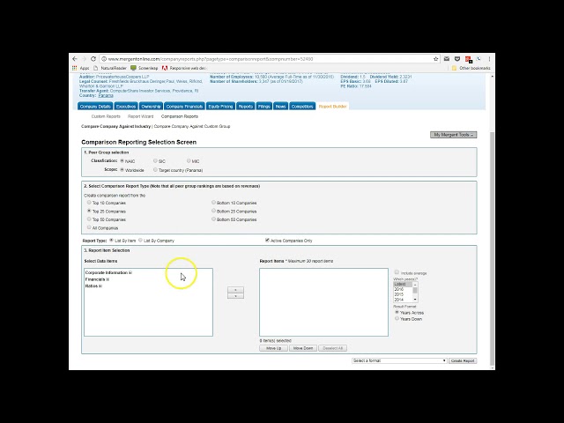Screen dimensions: 564x423
Task: Select Years Across result format
Action: tap(397, 312)
